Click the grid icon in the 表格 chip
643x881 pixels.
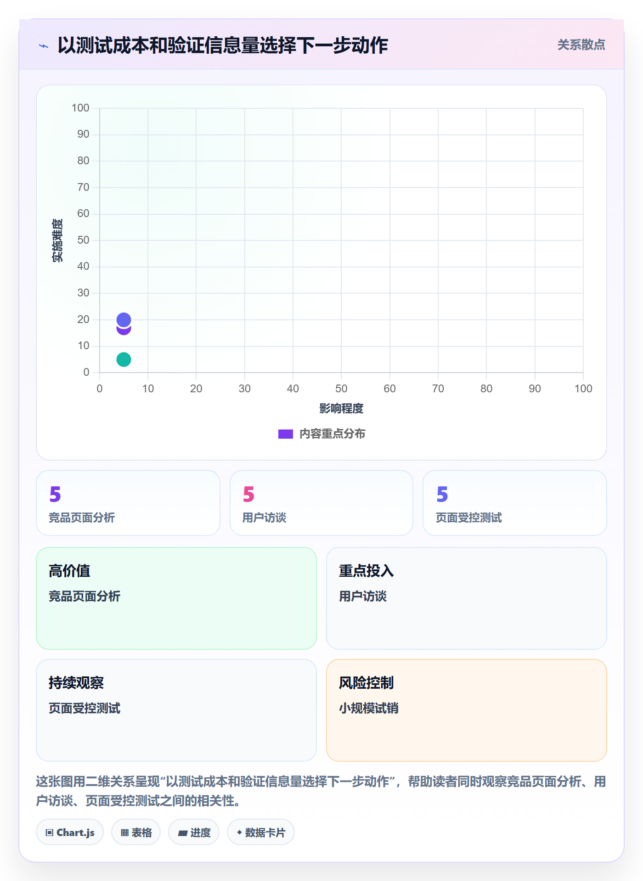point(124,833)
